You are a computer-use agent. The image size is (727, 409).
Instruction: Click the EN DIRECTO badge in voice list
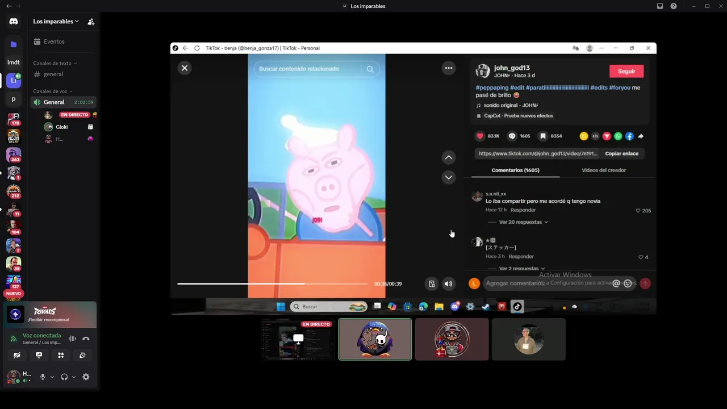pyautogui.click(x=74, y=115)
